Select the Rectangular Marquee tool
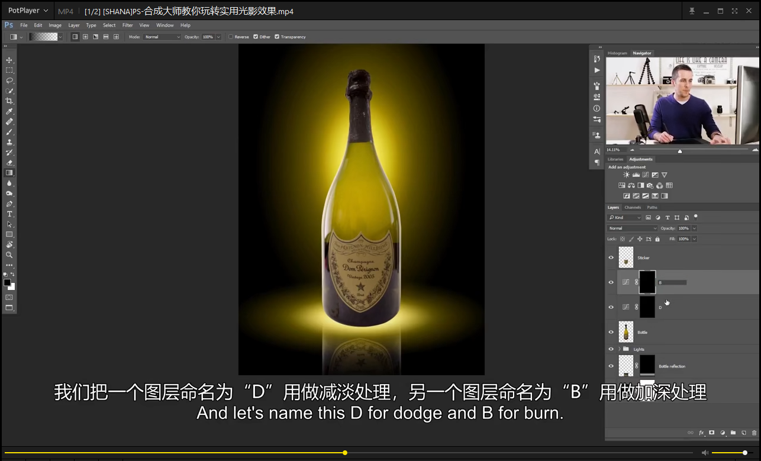The image size is (761, 461). 9,70
